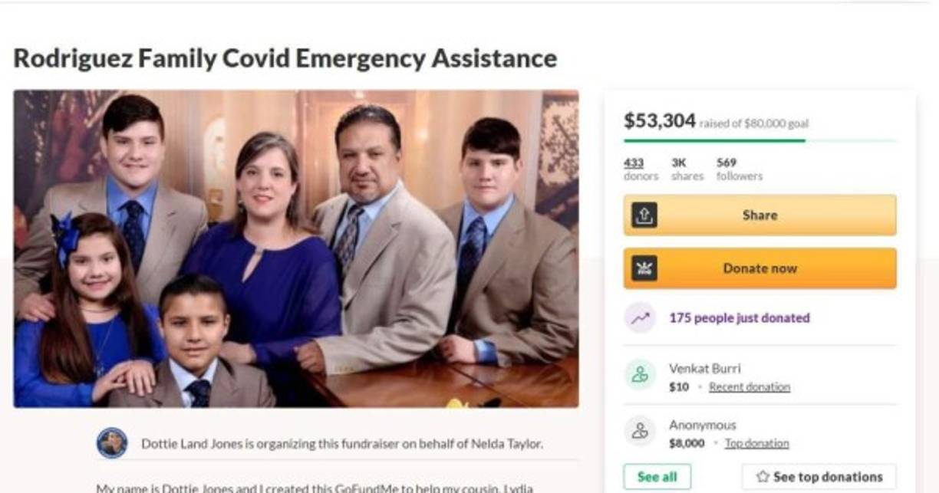
Task: Follow the Top donation link
Action: [x=756, y=443]
